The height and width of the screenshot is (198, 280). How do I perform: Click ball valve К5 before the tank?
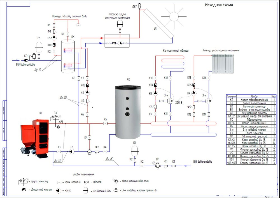(105, 123)
